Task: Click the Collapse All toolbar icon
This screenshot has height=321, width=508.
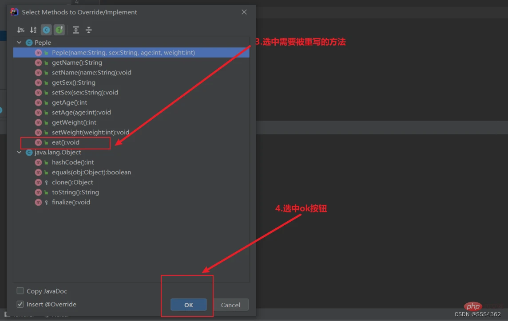Action: tap(89, 30)
